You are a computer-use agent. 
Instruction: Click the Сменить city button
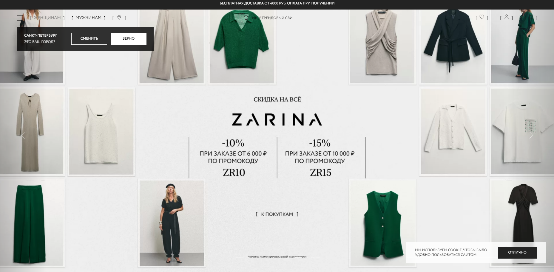pyautogui.click(x=89, y=39)
